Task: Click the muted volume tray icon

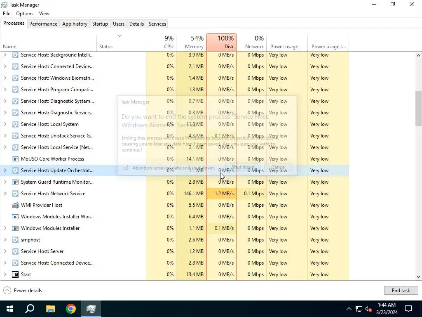Action: click(x=369, y=309)
